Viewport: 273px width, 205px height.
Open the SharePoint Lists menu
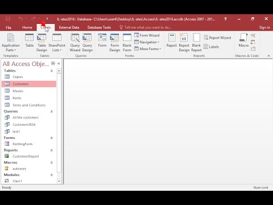[x=57, y=43]
